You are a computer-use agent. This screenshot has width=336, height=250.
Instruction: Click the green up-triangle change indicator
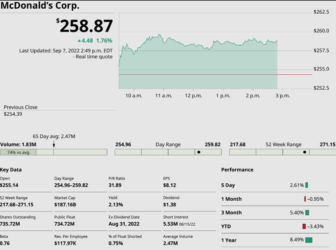(x=79, y=40)
